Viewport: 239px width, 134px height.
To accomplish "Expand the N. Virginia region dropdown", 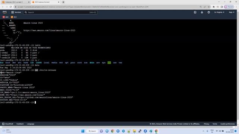I will [219, 12].
